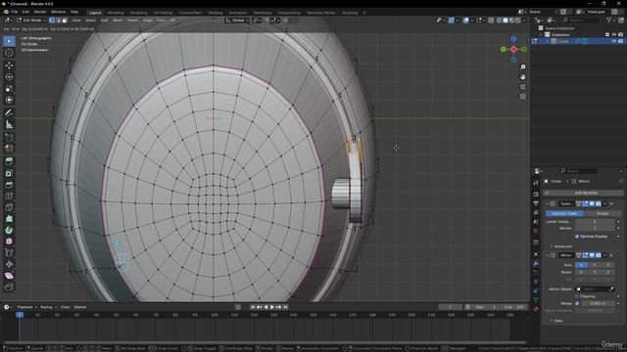Toggle orthographic/perspective grid icon
This screenshot has height=352, width=627.
pyautogui.click(x=522, y=97)
